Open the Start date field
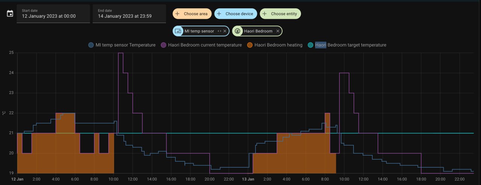The width and height of the screenshot is (481, 185). point(53,14)
